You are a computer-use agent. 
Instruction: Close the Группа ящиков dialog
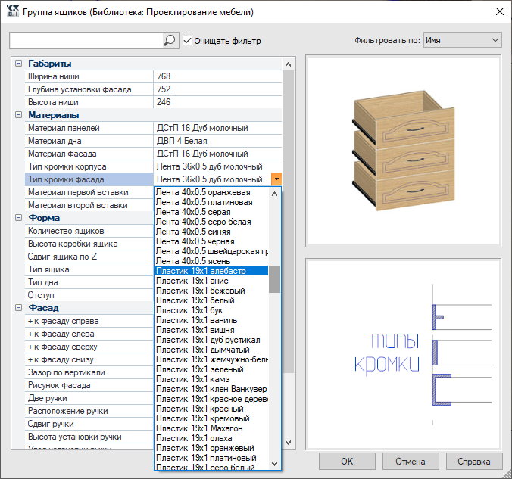500,12
